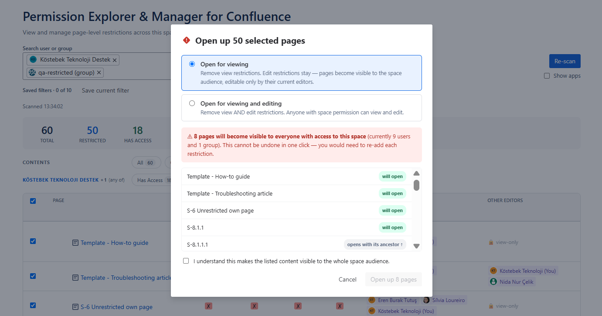Click the Köstebek Teknoloji Destek avatar in search field
The width and height of the screenshot is (602, 316).
[33, 59]
